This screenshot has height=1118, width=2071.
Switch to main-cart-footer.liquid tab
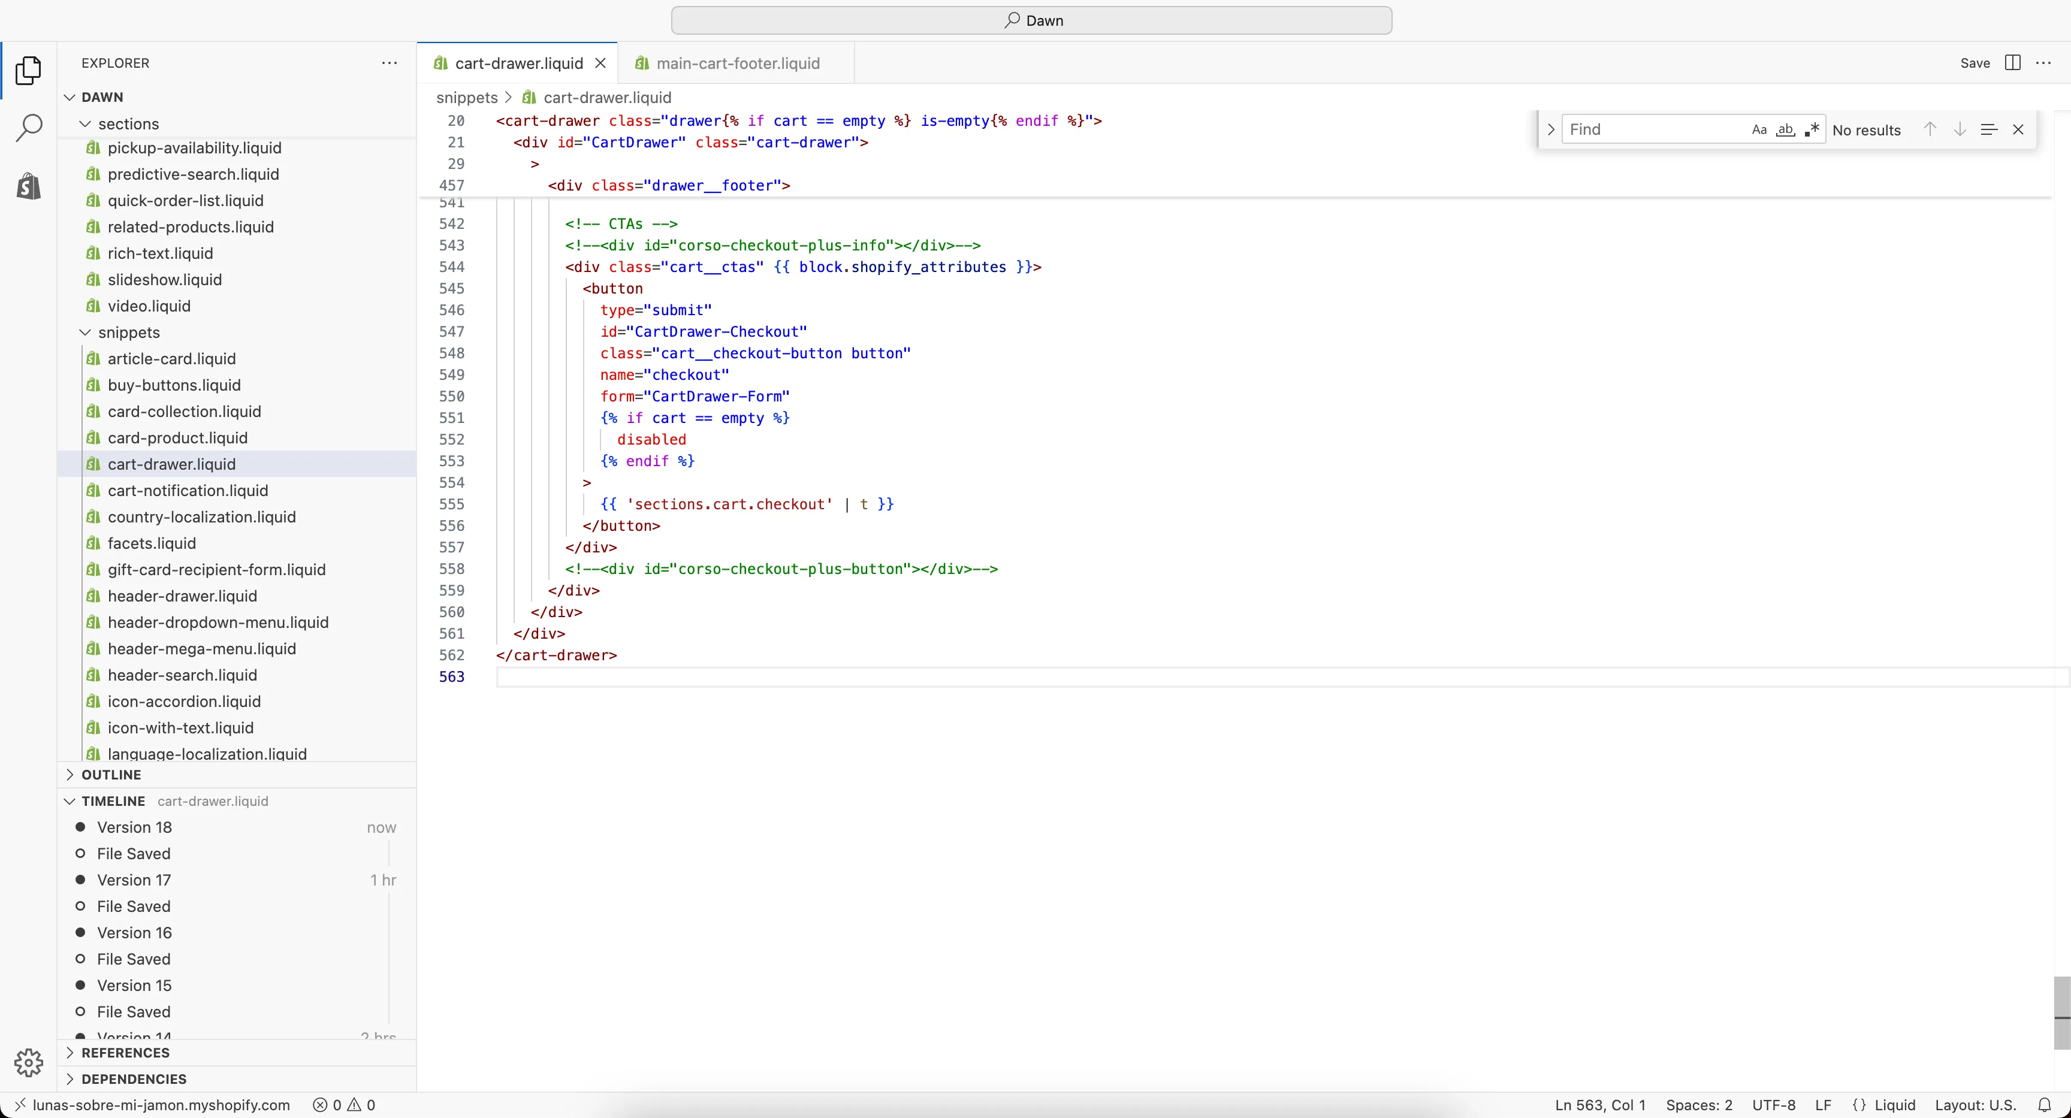point(737,64)
